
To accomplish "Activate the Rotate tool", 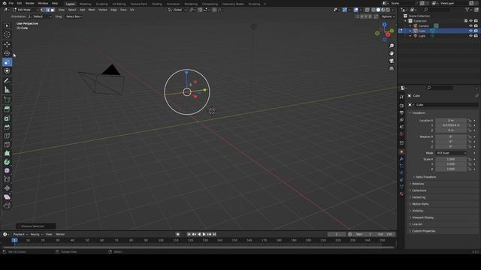I will 7,53.
